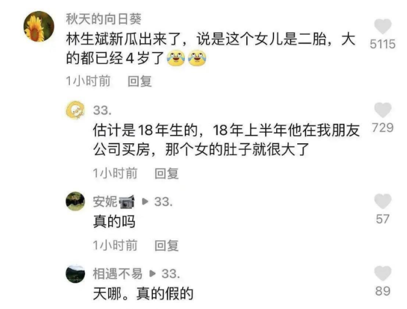Viewport: 407px width, 309px height.
Task: Open 相遇不易's landscape avatar
Action: tap(75, 274)
